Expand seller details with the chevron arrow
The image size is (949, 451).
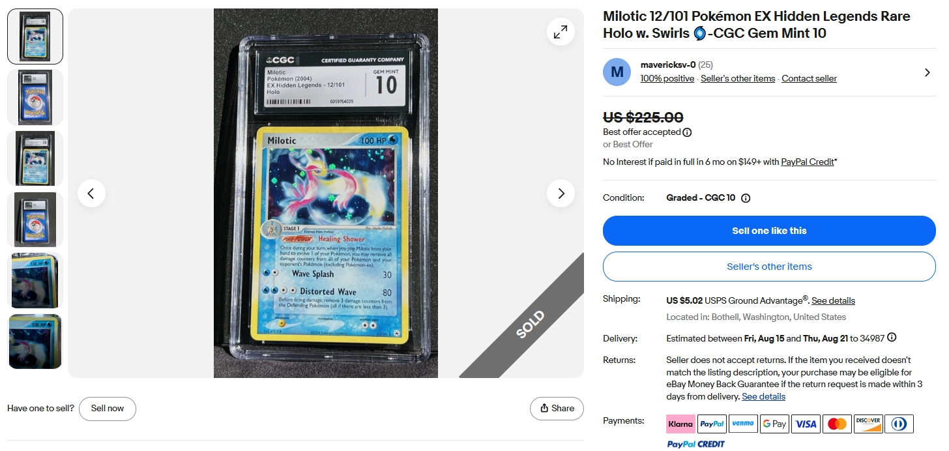click(927, 72)
